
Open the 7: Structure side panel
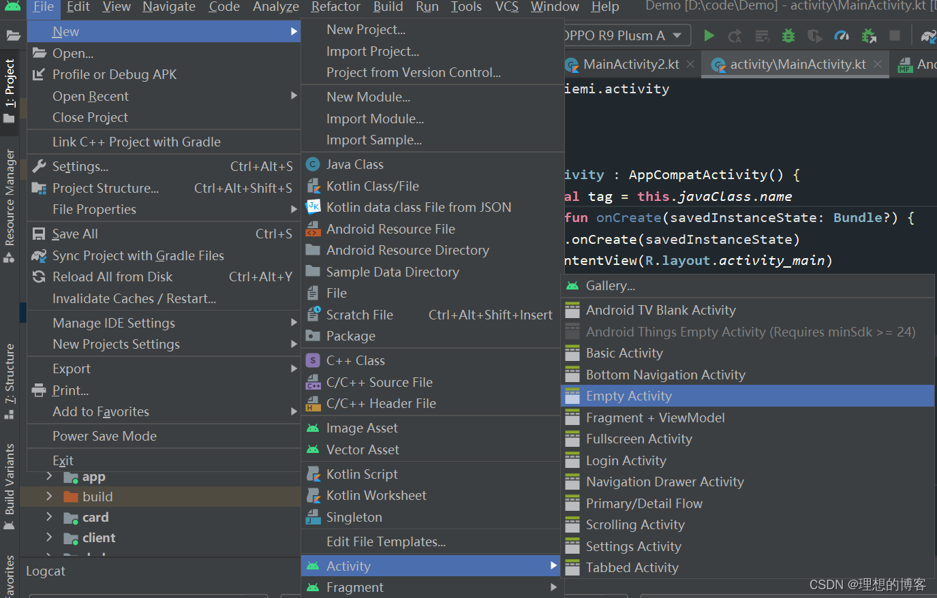coord(10,381)
